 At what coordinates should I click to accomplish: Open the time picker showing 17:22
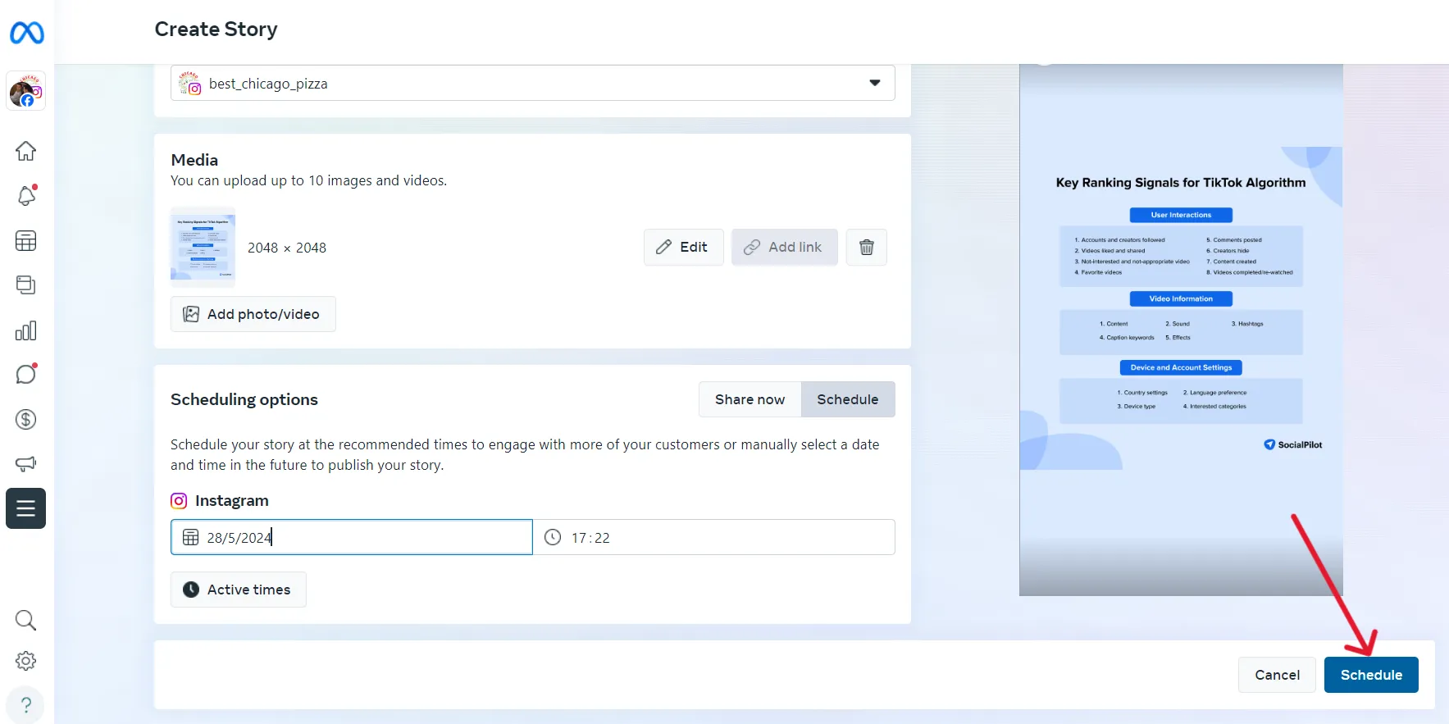tap(713, 537)
